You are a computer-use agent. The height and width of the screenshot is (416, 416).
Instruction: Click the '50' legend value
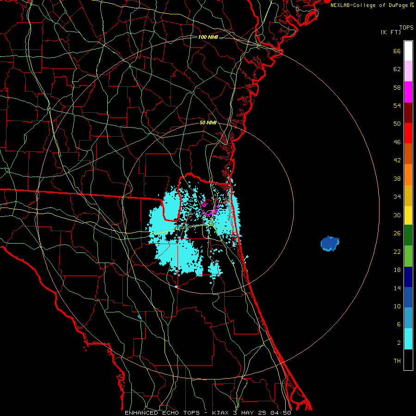tap(397, 124)
